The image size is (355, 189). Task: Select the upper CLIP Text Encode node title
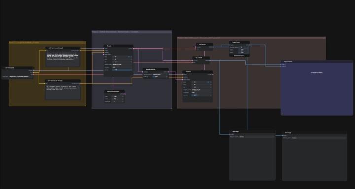pos(55,48)
